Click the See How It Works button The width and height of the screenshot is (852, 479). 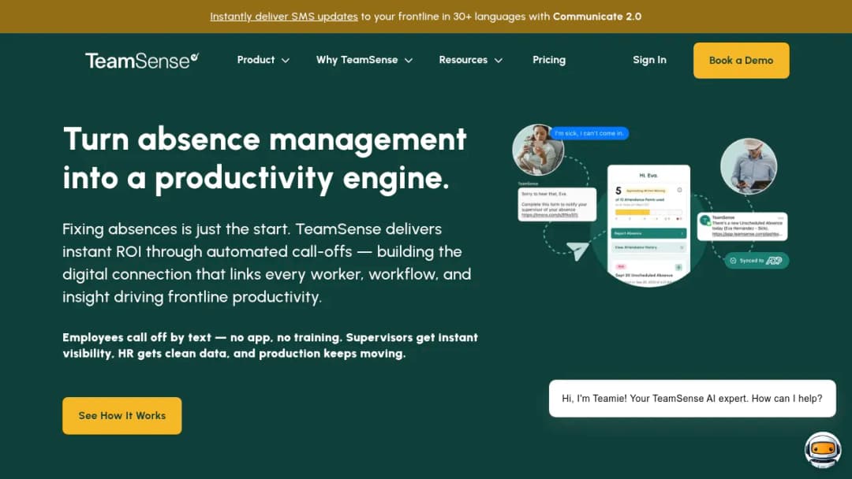pyautogui.click(x=122, y=415)
